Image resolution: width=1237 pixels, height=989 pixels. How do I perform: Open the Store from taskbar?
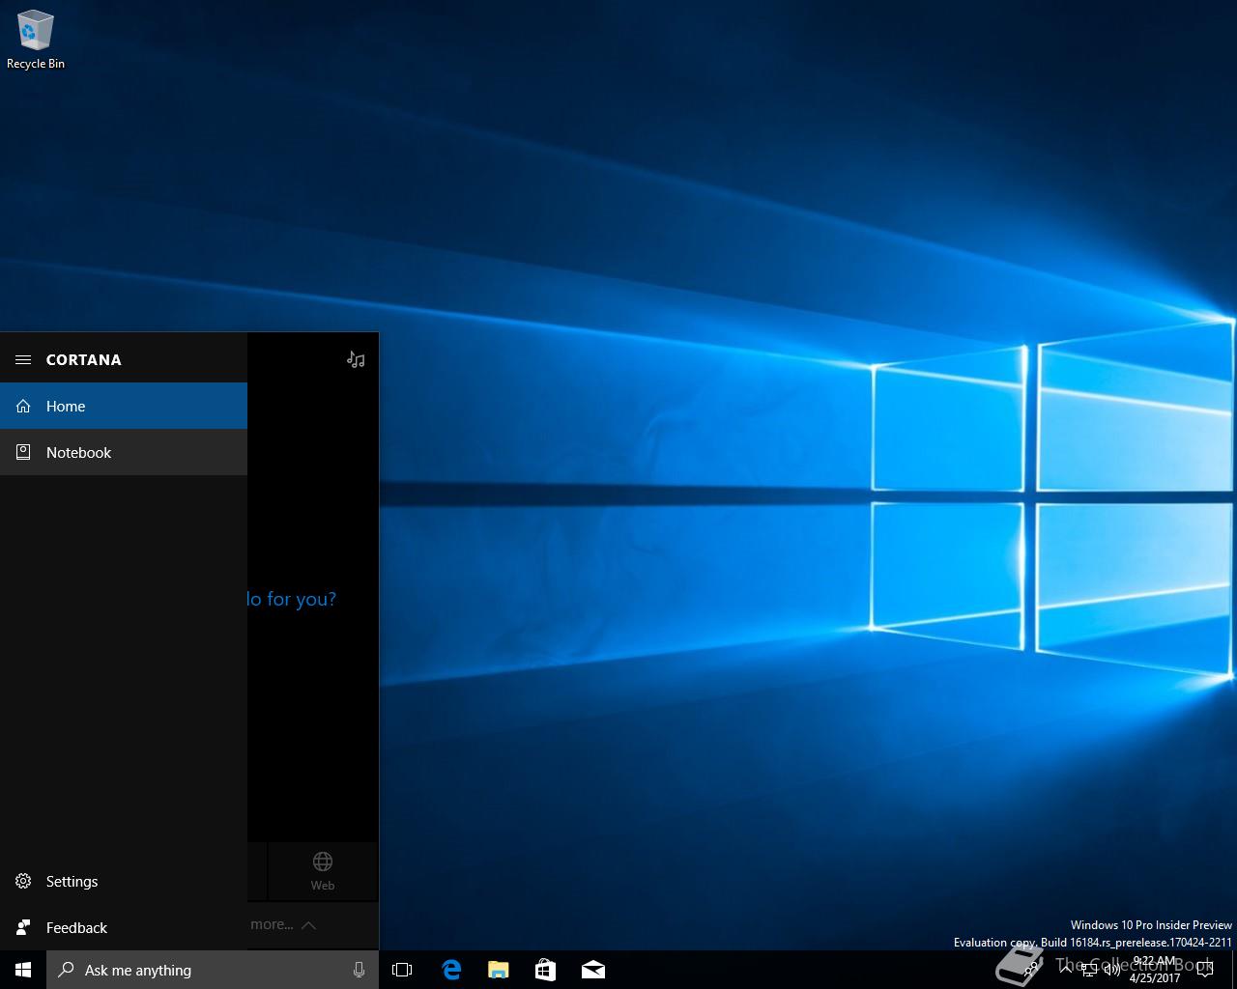tap(545, 970)
